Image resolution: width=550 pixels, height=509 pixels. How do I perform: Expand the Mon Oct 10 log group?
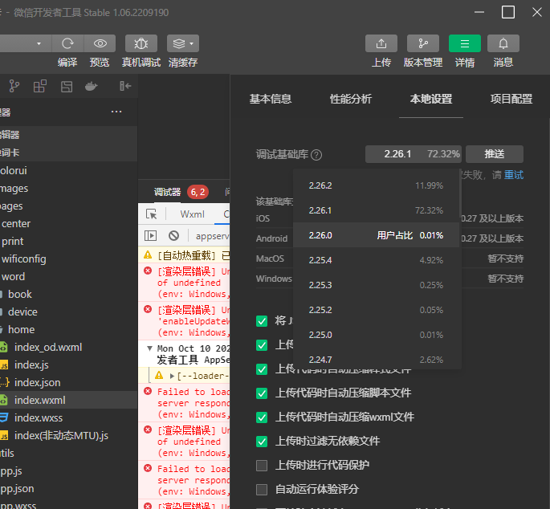tap(150, 348)
